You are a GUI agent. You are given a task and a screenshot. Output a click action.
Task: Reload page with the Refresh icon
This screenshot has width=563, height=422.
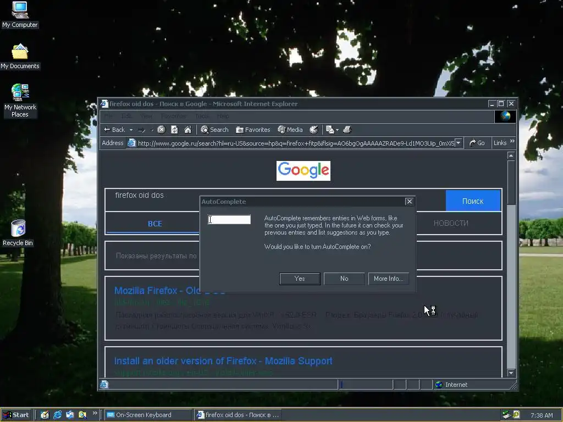174,130
